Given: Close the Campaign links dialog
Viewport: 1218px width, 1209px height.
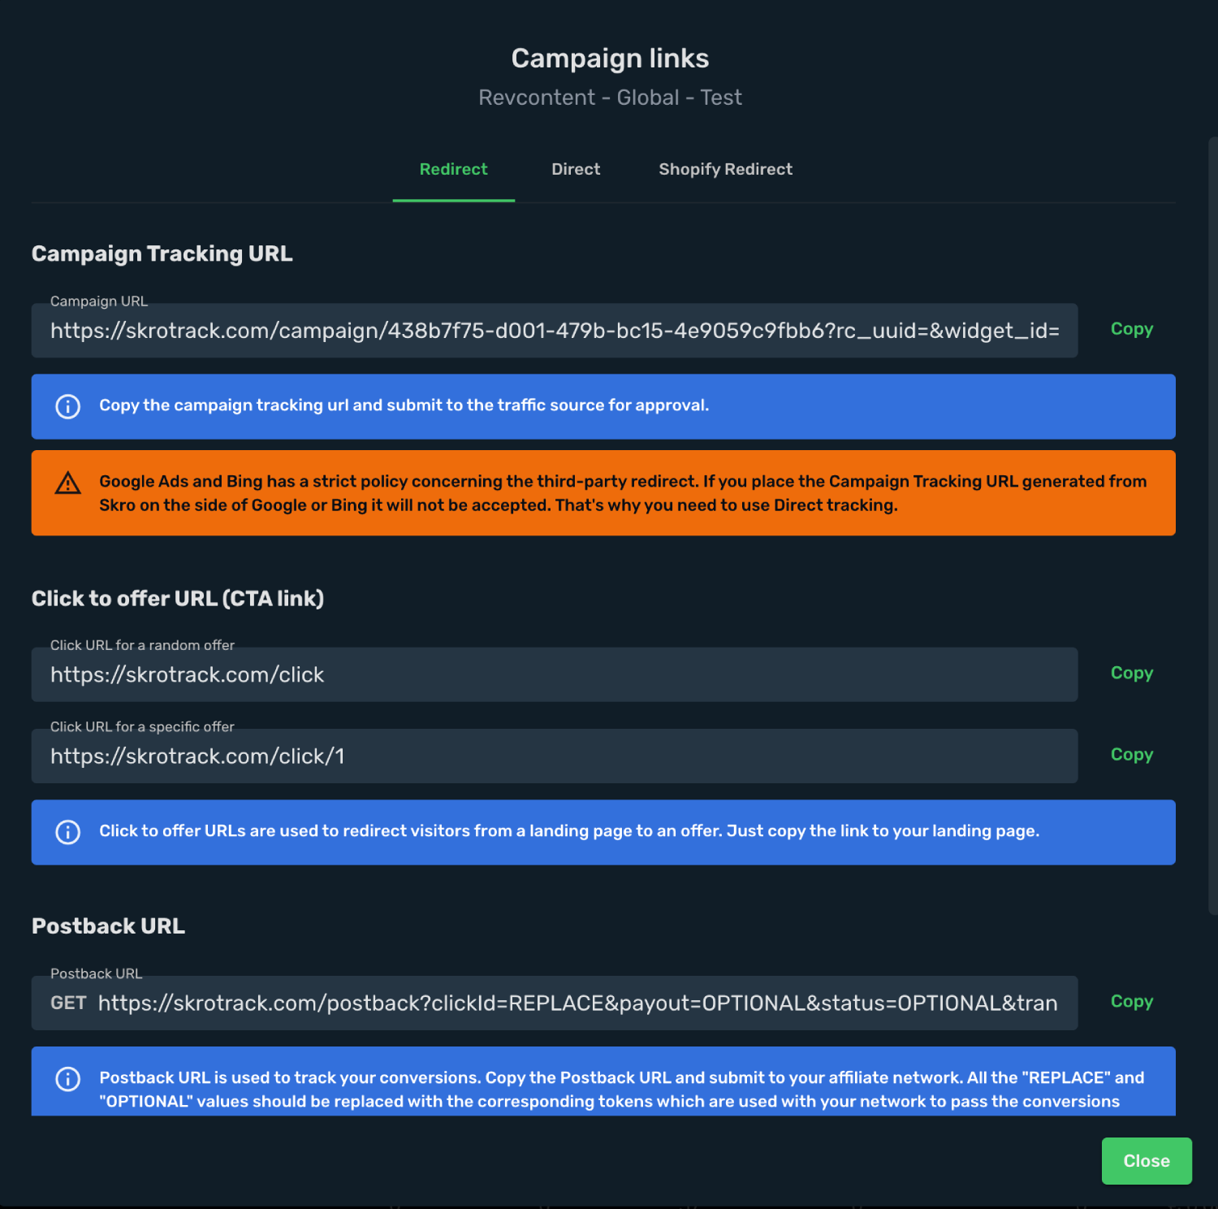Looking at the screenshot, I should tap(1147, 1161).
